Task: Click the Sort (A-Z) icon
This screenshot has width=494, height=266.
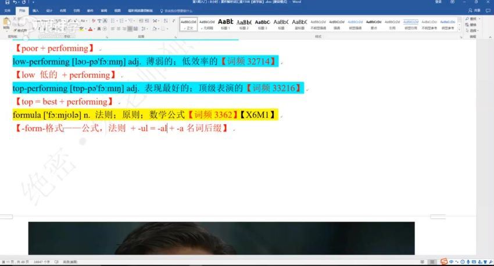Action: pos(166,21)
